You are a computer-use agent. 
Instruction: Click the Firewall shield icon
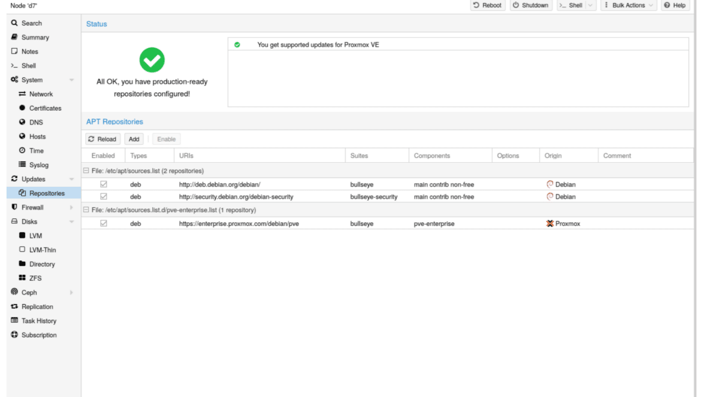click(14, 207)
